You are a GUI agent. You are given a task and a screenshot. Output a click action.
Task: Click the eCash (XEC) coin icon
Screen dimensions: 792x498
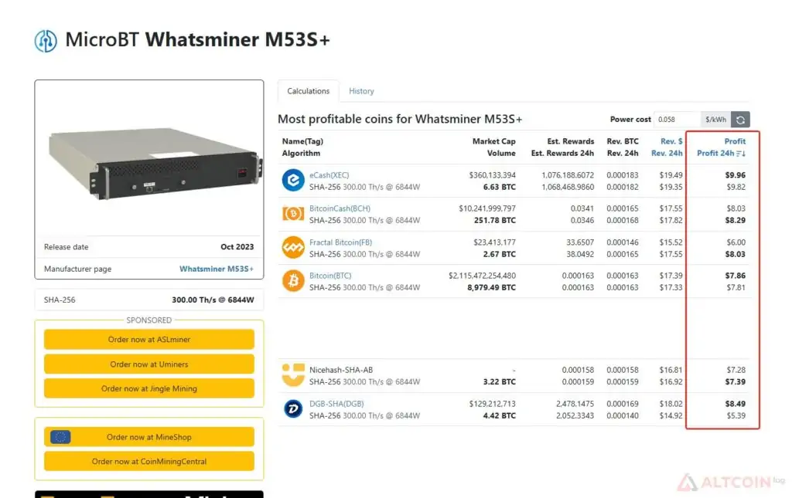click(293, 181)
